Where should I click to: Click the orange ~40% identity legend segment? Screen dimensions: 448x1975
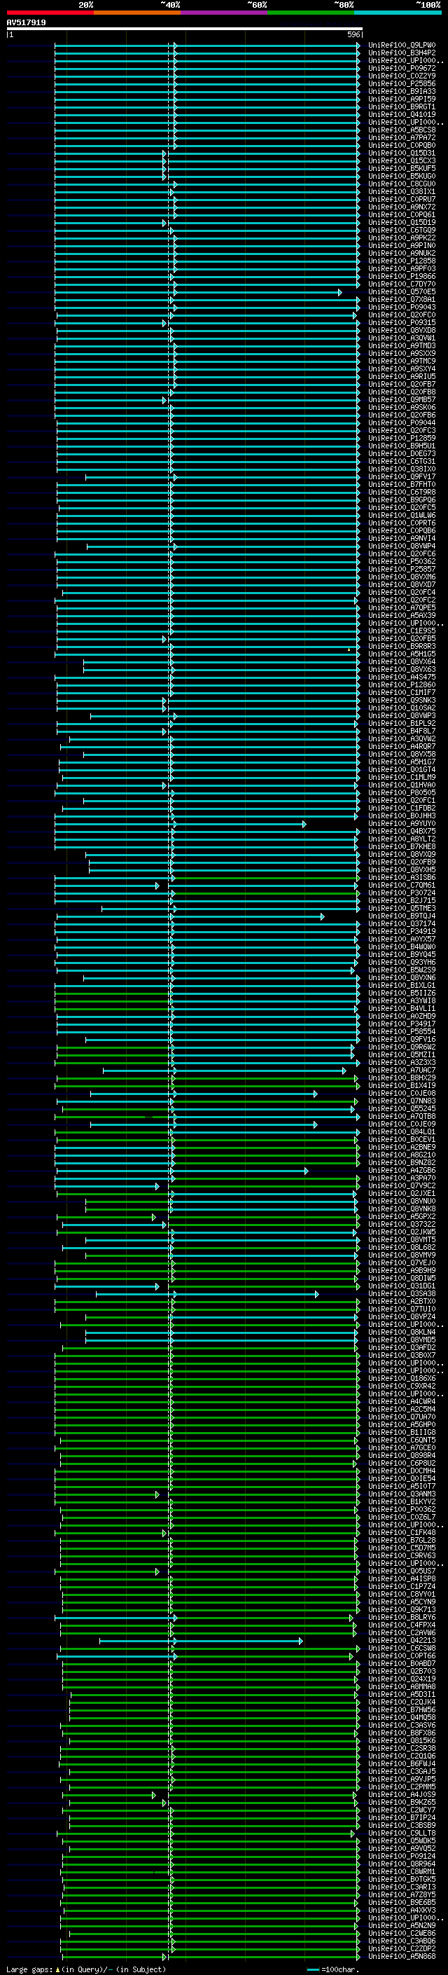coord(137,13)
